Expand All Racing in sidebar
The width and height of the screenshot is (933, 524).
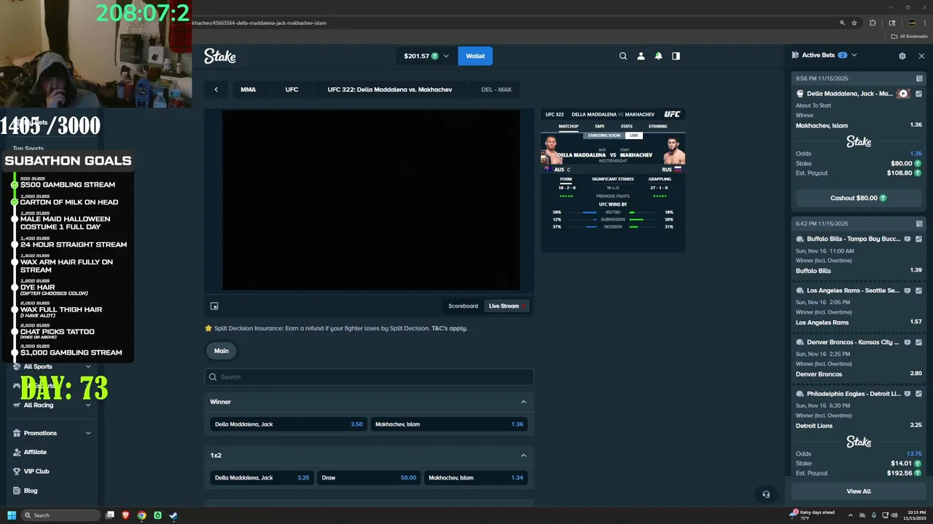tap(88, 405)
